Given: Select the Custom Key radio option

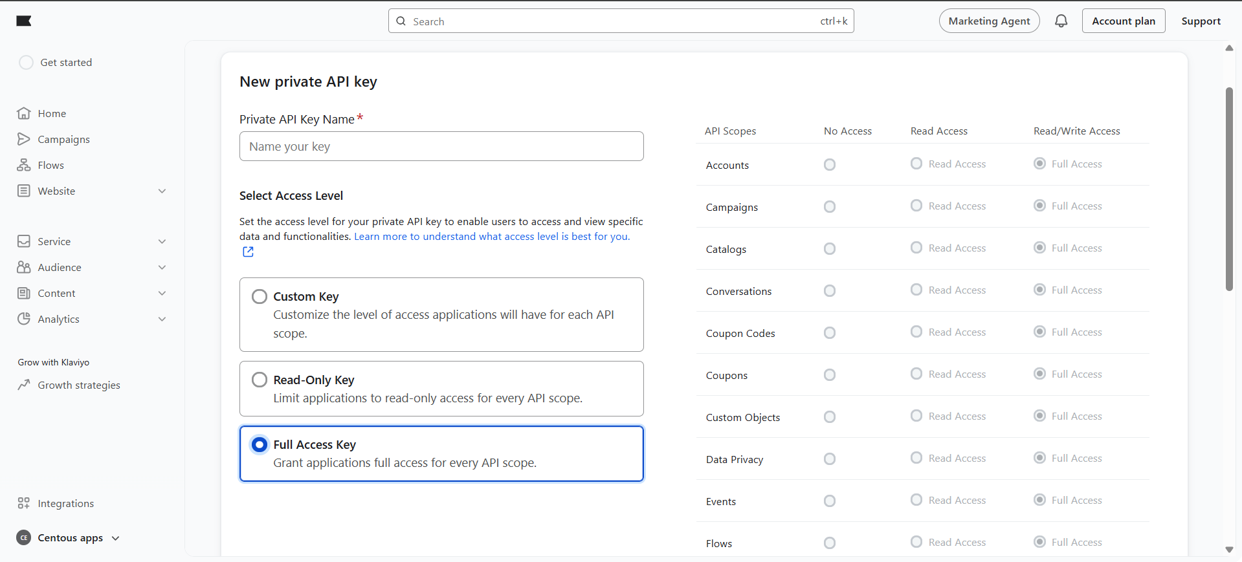Looking at the screenshot, I should (260, 297).
